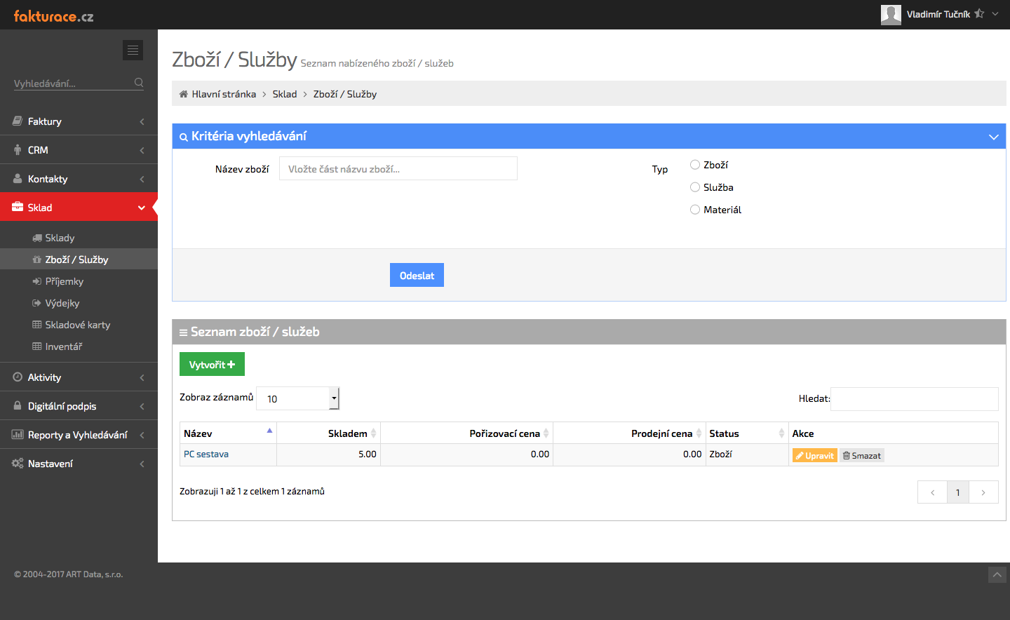This screenshot has height=620, width=1010.
Task: Click the Nastavení gears icon
Action: 18,464
